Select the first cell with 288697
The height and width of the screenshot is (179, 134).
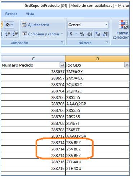click(33, 71)
